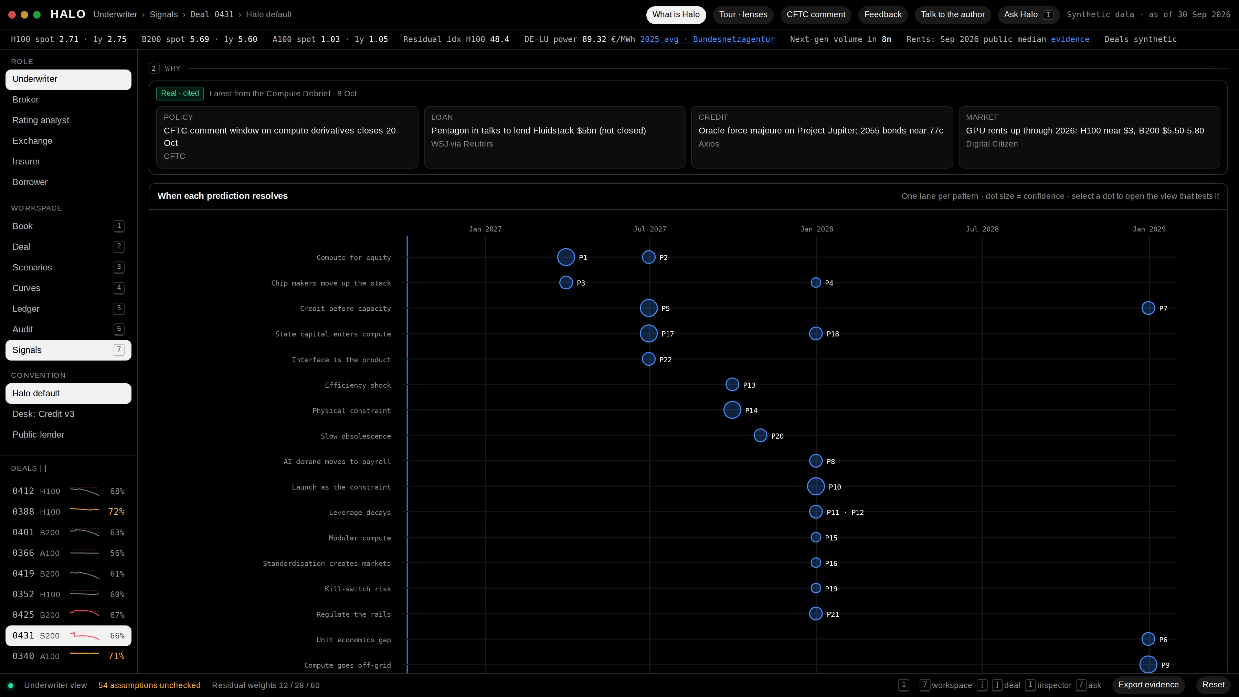Open Ask Halo inspector
1239x697 pixels.
1028,14
